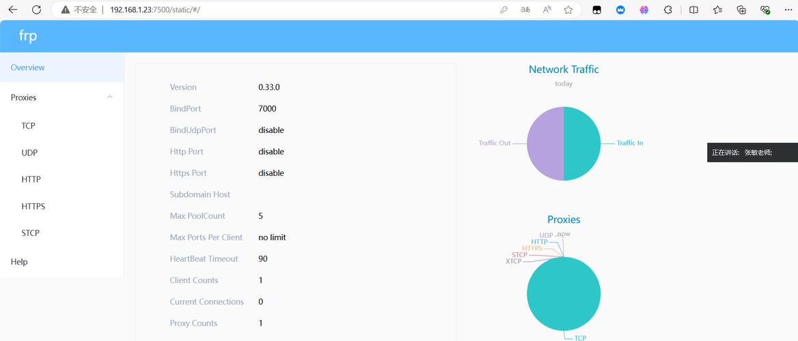Open the translate page icon
The width and height of the screenshot is (798, 341).
[525, 10]
